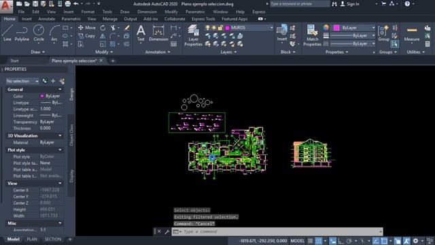Screen dimensions: 435x245
Task: Open the ByLayer object color dropdown
Action: (x=374, y=28)
